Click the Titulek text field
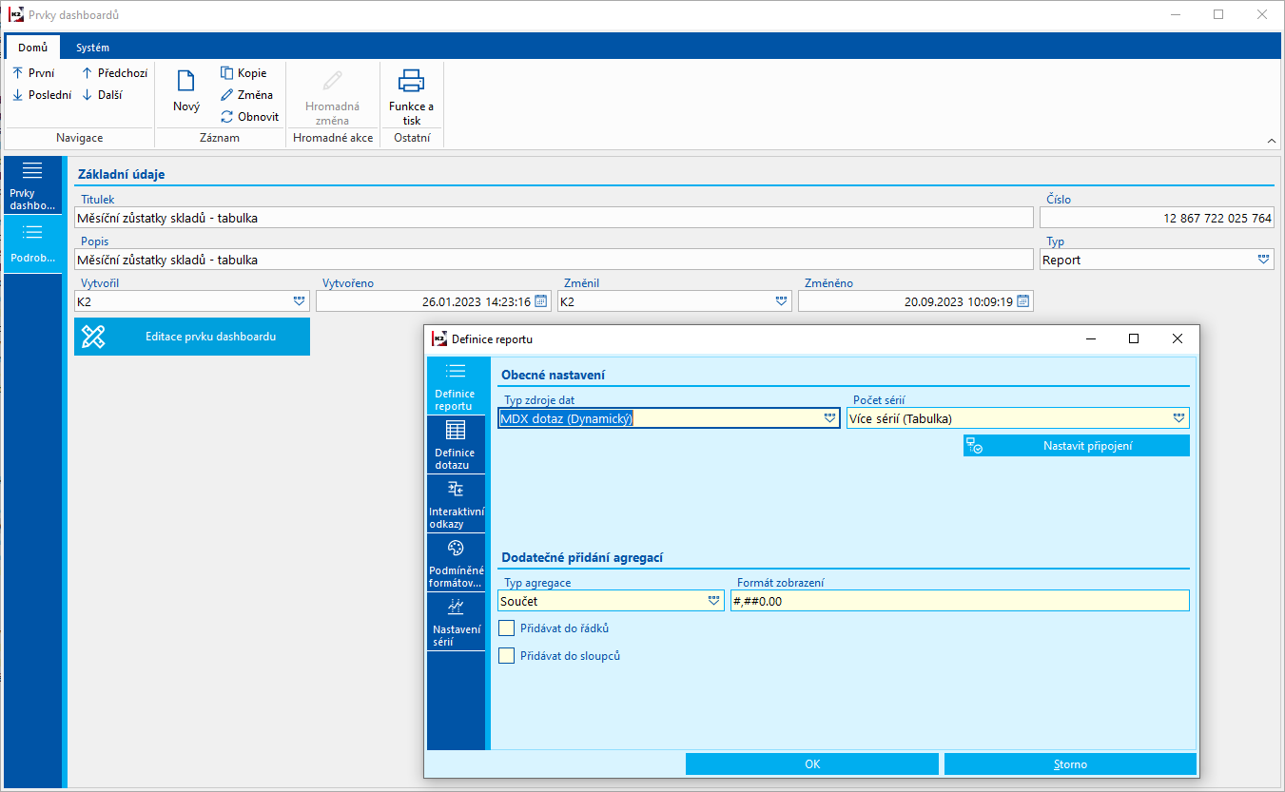This screenshot has height=792, width=1285. [554, 218]
